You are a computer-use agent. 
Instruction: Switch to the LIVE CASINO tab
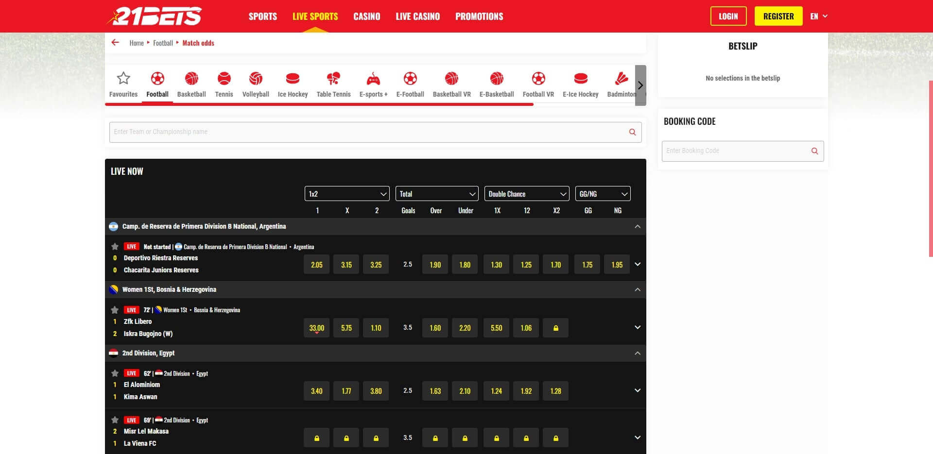(418, 16)
